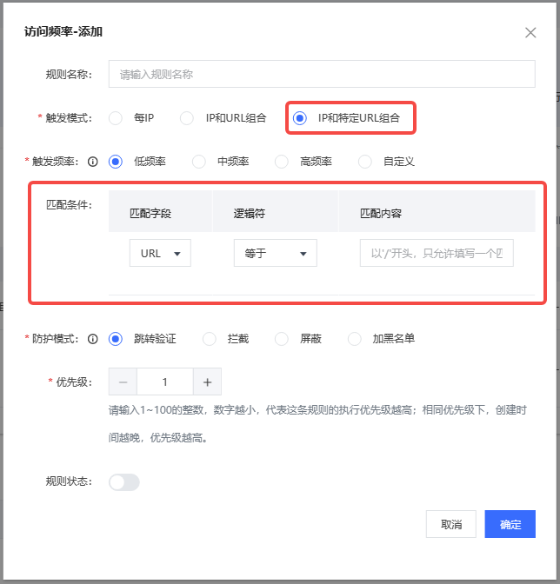Increase priority with the plus button

click(207, 382)
